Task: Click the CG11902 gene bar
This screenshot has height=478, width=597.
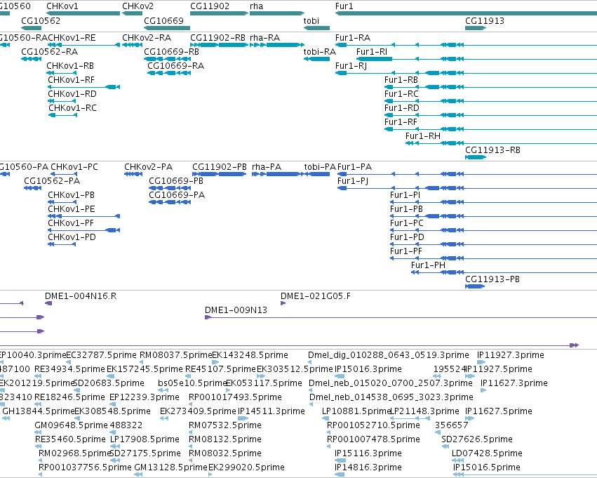Action: [219, 13]
